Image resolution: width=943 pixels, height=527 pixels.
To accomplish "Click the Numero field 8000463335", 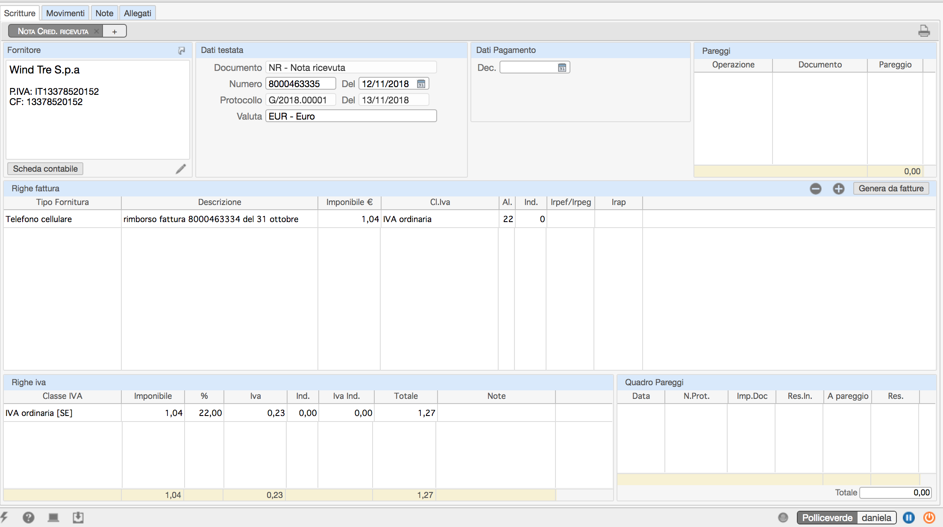I will coord(301,84).
